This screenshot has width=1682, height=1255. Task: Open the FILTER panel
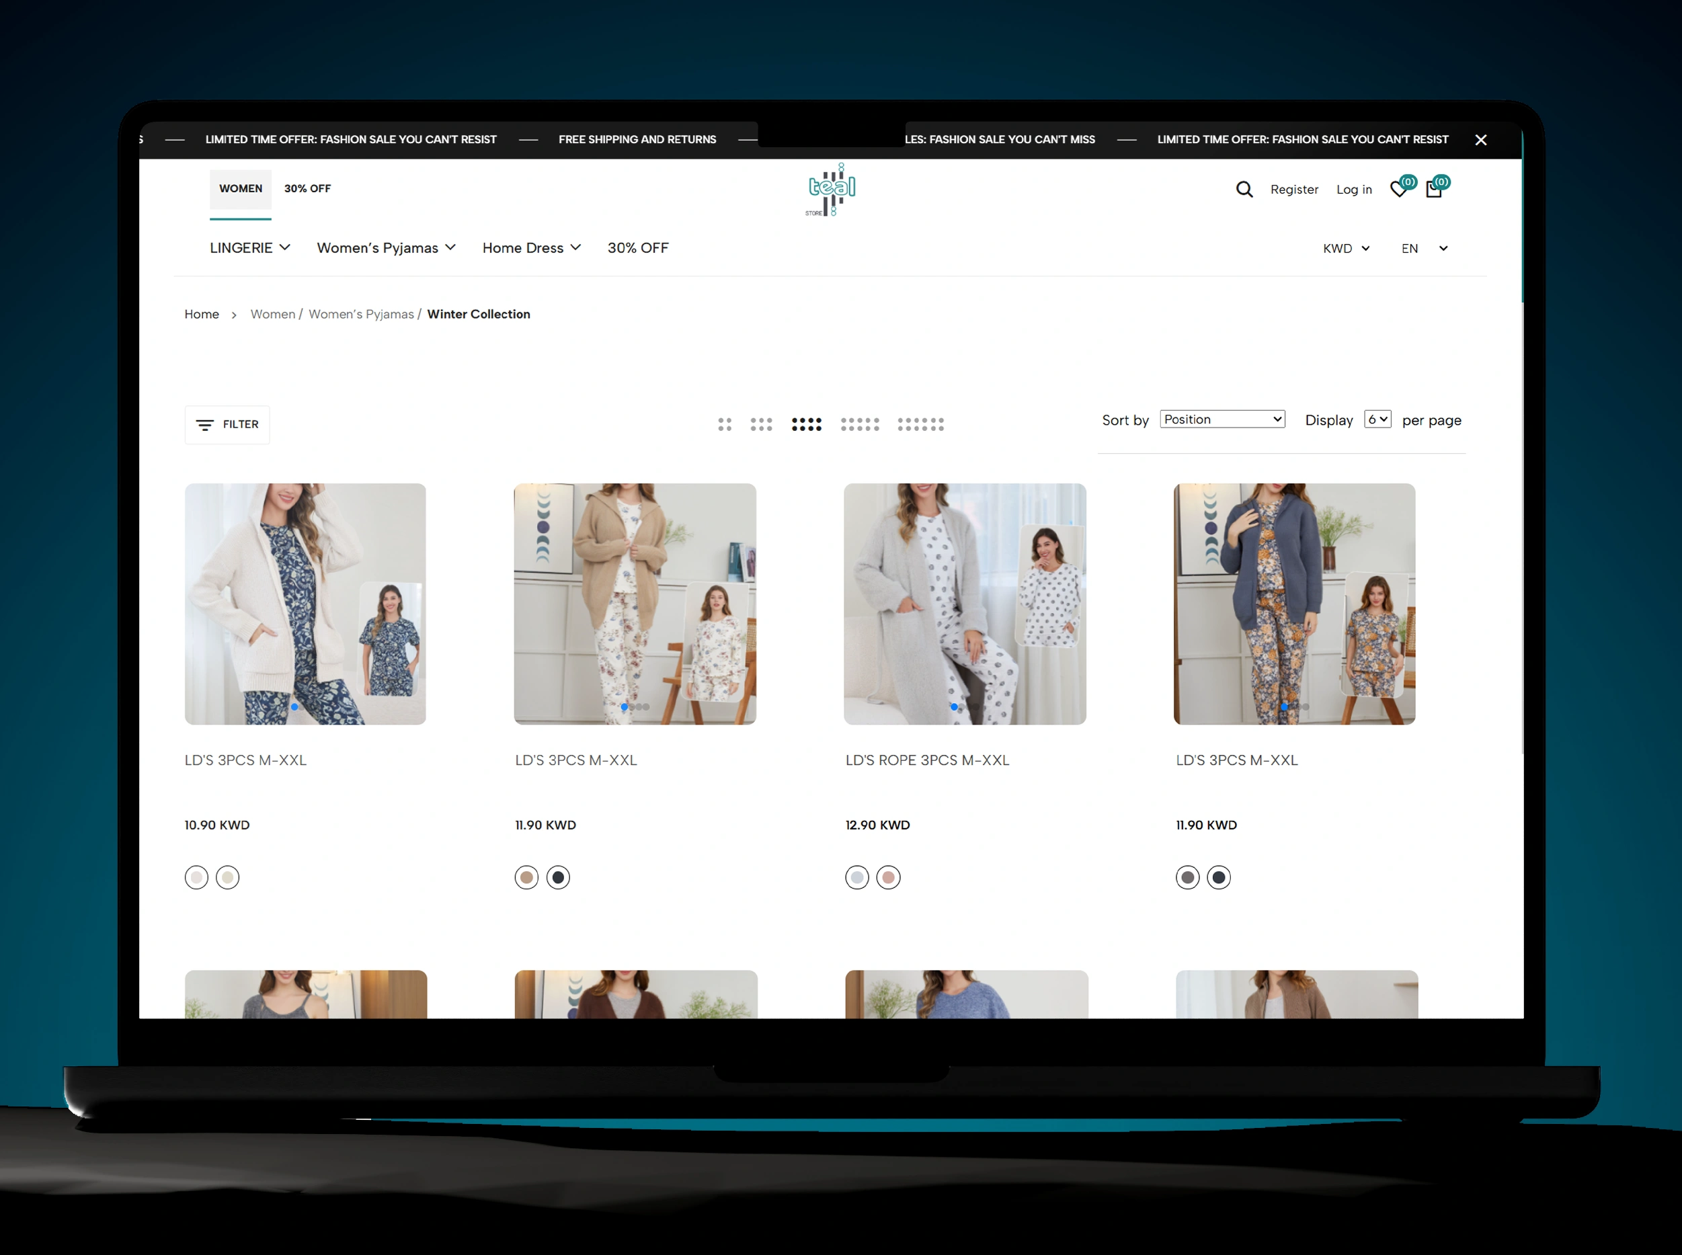[x=227, y=424]
